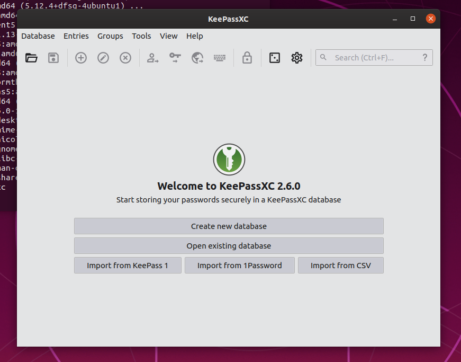The height and width of the screenshot is (362, 461).
Task: Open database via folder toolbar icon
Action: pyautogui.click(x=31, y=58)
